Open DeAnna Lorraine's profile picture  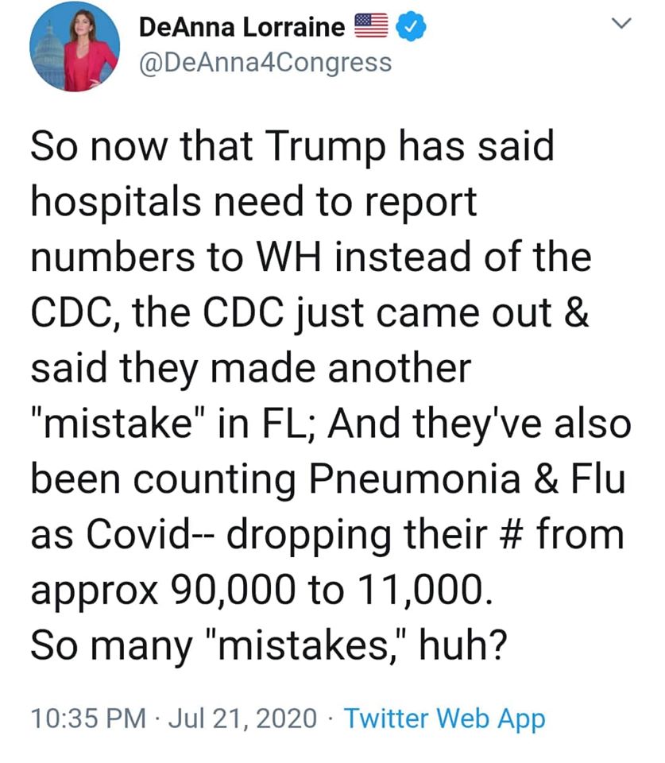pos(74,47)
